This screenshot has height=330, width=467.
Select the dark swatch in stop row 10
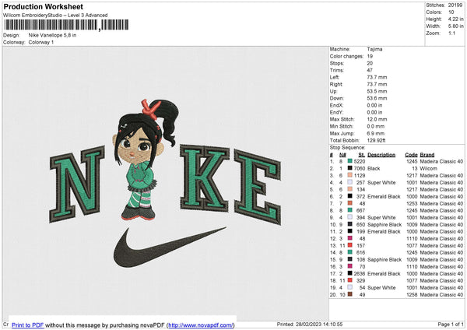pos(350,224)
